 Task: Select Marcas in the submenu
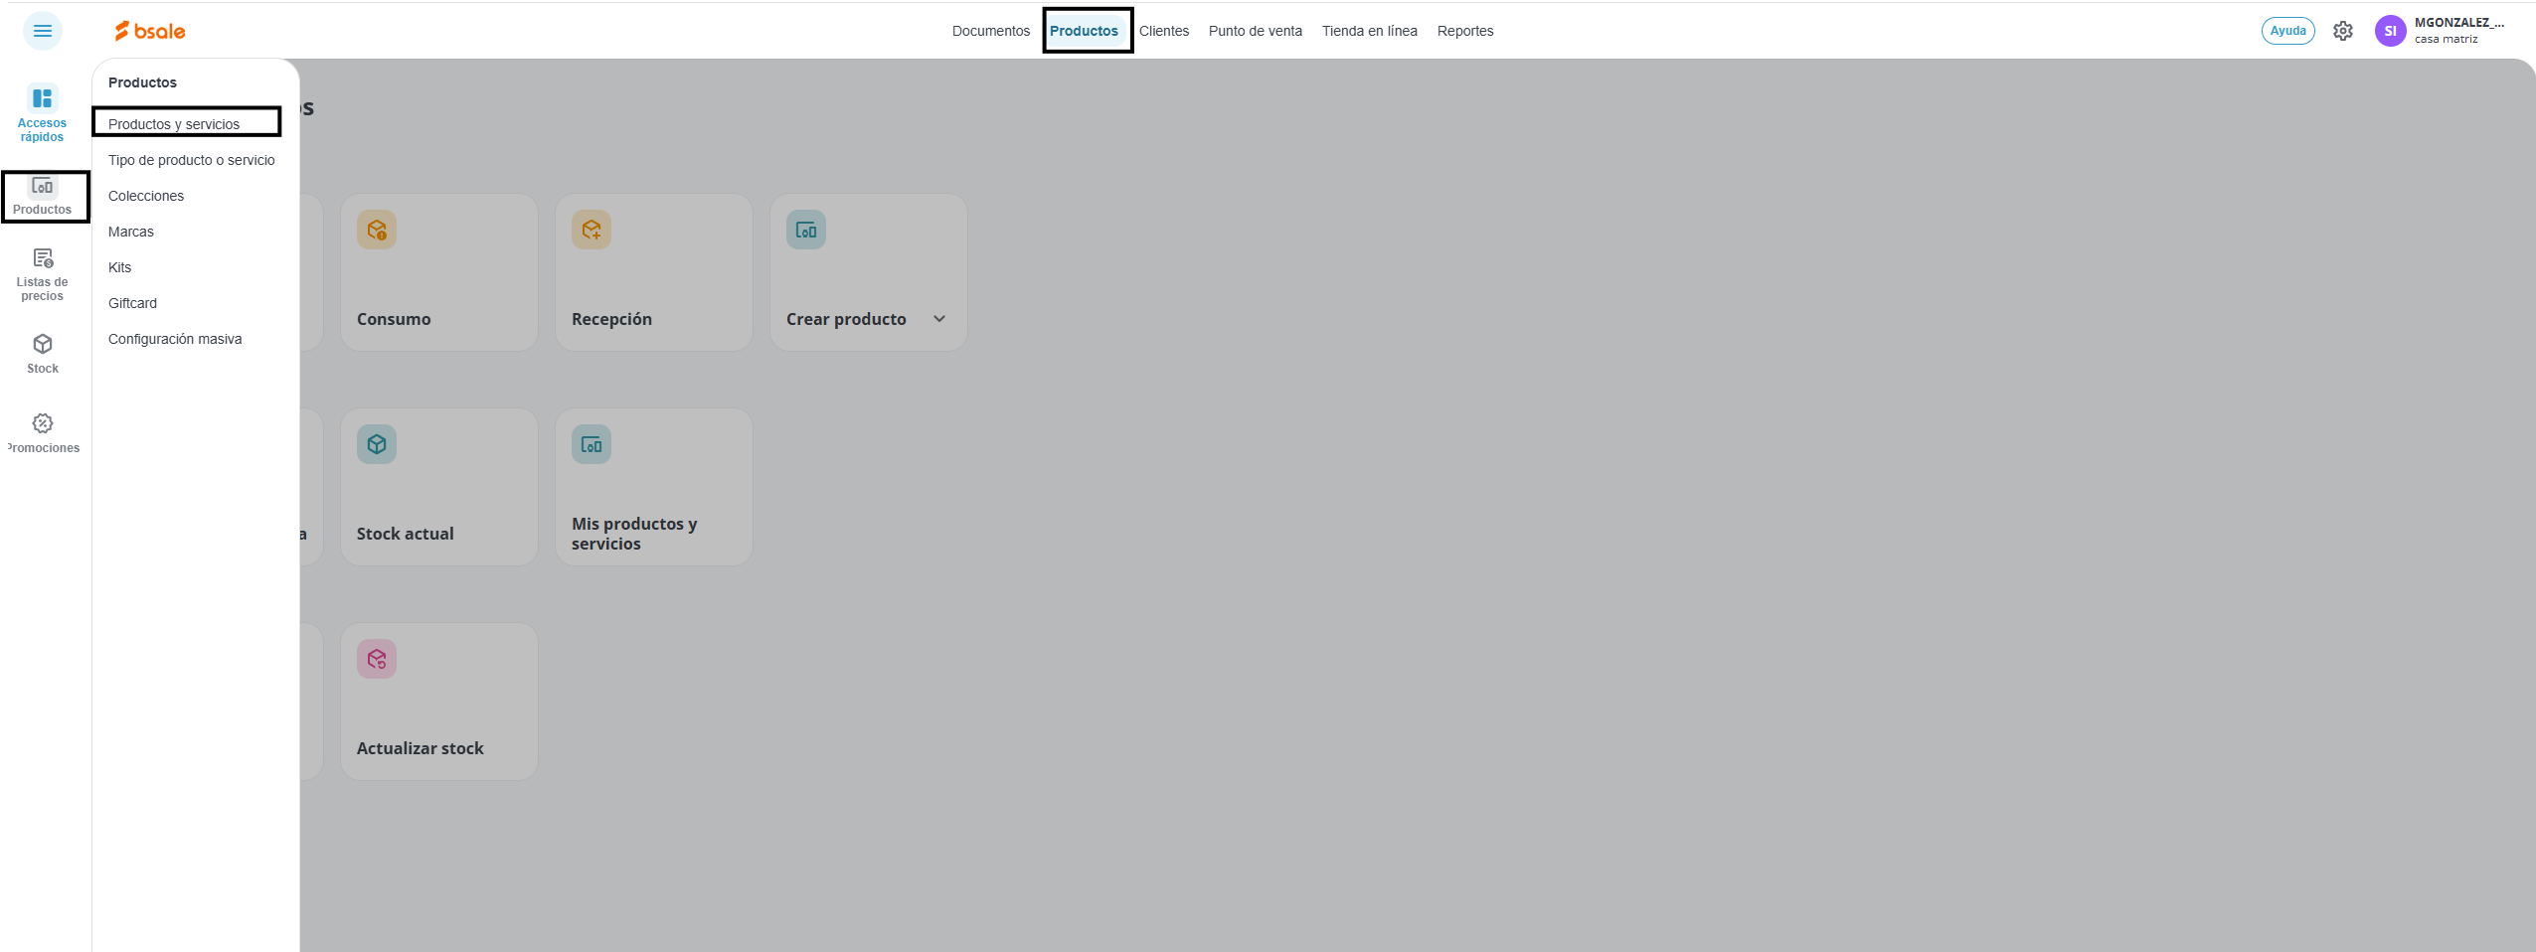[x=131, y=232]
